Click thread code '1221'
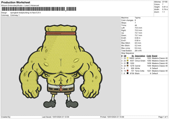This screenshot has width=169, height=119. (149, 71)
